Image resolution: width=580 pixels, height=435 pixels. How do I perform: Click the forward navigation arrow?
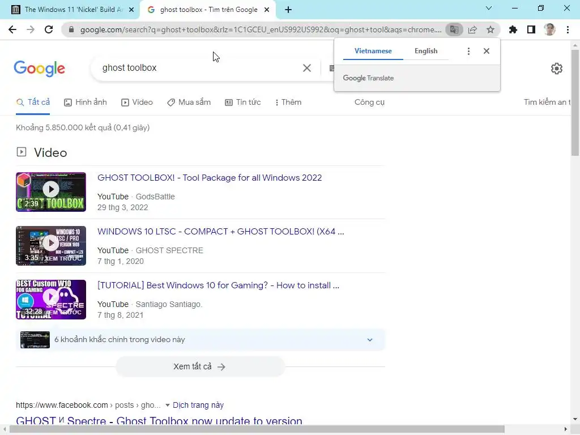tap(31, 29)
